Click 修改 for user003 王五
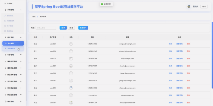The width and height of the screenshot is (213, 106). (170, 44)
